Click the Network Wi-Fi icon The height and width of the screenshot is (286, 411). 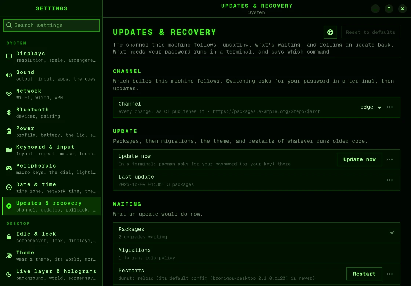tap(9, 94)
